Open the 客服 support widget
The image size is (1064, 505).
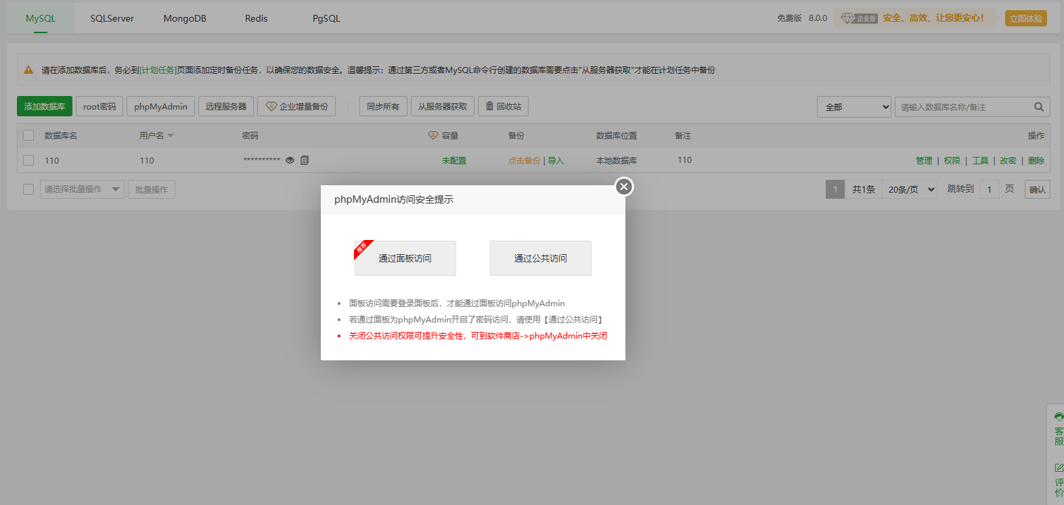[x=1059, y=428]
